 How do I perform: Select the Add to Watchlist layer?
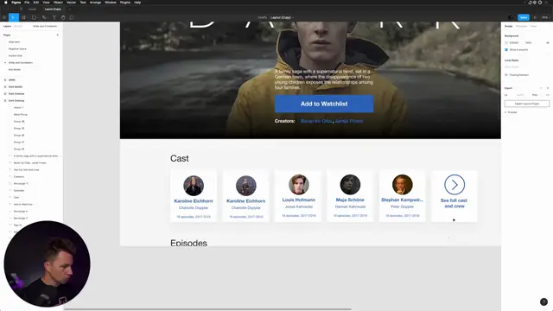[x=23, y=204]
